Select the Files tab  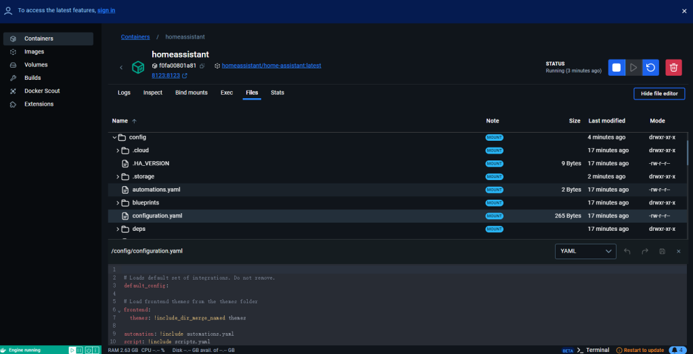coord(252,93)
